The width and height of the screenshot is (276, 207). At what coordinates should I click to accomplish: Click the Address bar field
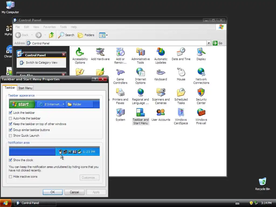(116, 43)
